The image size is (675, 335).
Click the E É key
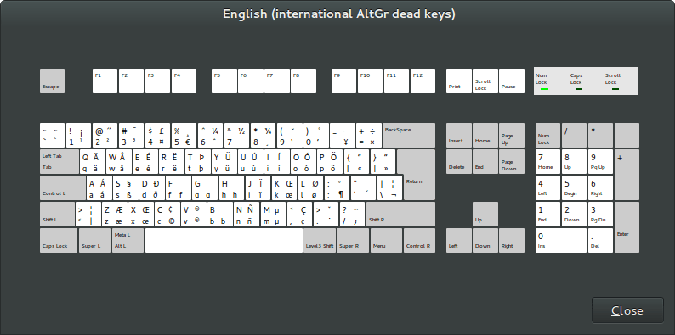(145, 161)
